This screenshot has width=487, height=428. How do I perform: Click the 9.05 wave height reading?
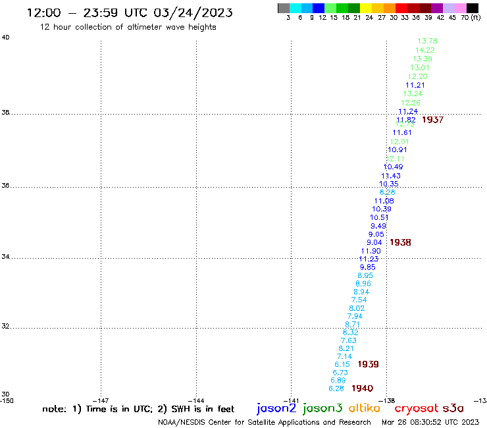point(376,234)
